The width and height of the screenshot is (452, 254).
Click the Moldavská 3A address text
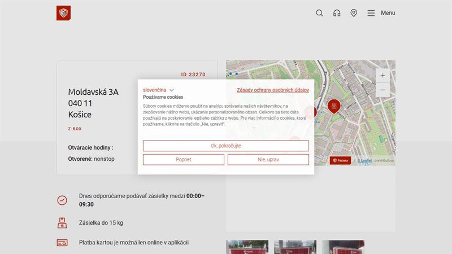[93, 92]
